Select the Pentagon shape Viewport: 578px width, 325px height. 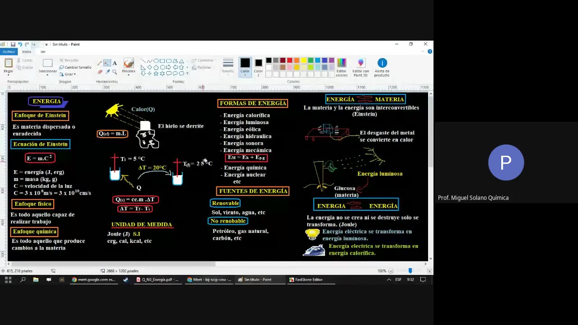tap(156, 67)
